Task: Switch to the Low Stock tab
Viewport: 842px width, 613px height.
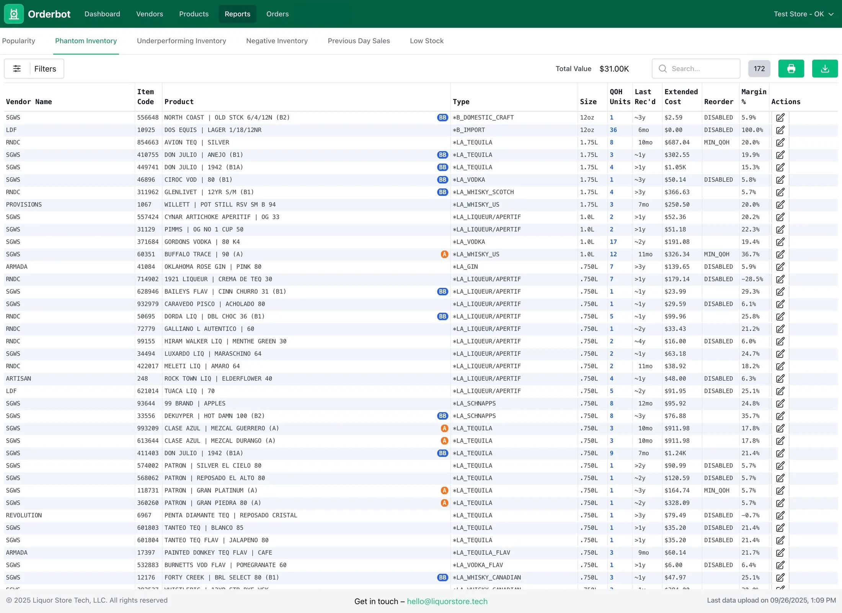Action: [427, 41]
